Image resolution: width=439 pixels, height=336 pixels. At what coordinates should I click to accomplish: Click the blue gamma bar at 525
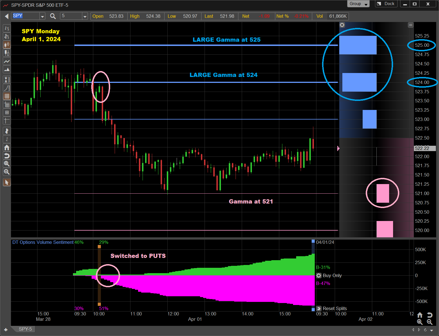(x=358, y=45)
